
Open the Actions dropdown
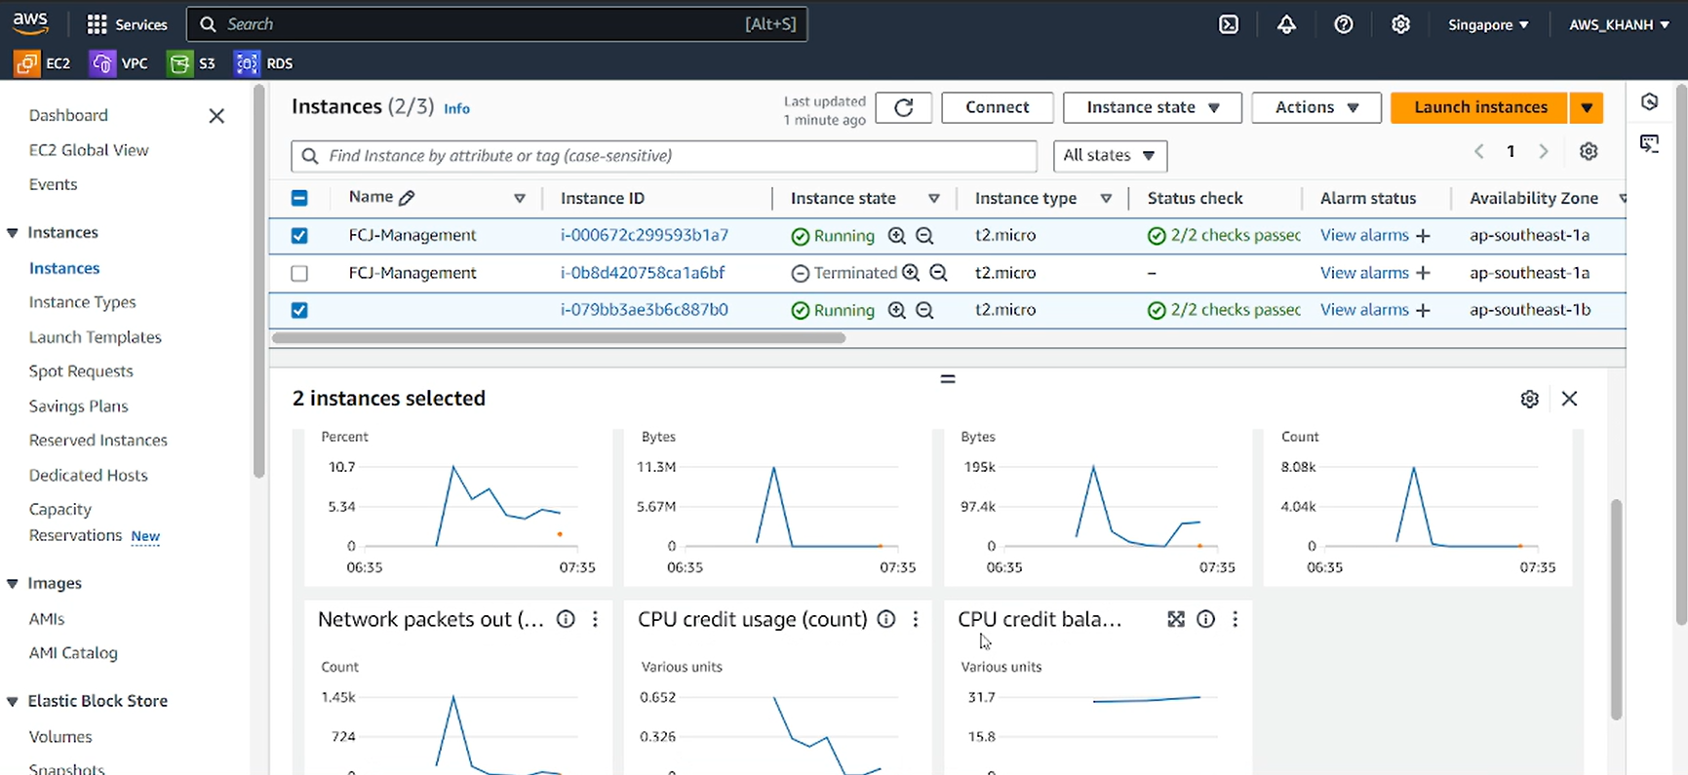pos(1316,107)
